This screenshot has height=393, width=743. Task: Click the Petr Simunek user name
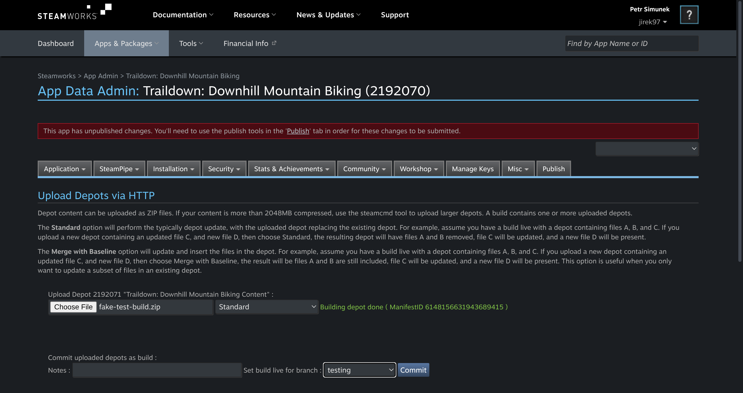point(650,9)
